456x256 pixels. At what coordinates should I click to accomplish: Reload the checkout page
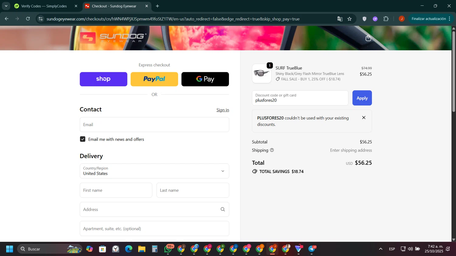28,19
